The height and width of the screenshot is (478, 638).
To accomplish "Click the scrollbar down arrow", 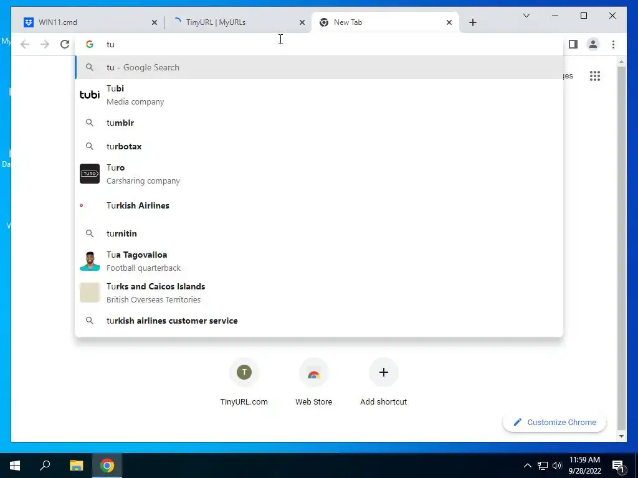I will coord(621,436).
